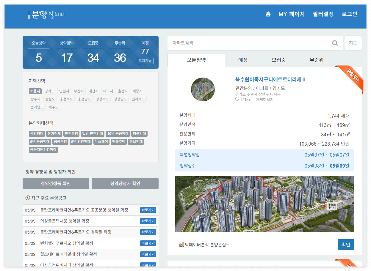Toggle the 공공지원민간임대 type filter
The width and height of the screenshot is (371, 271).
(x=43, y=150)
